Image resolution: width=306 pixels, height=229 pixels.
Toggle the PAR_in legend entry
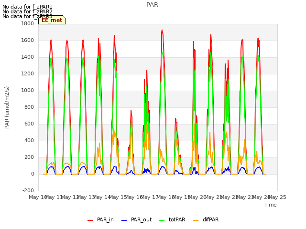(100, 219)
